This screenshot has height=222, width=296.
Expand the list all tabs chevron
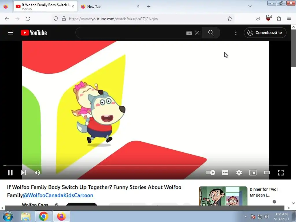point(250,6)
